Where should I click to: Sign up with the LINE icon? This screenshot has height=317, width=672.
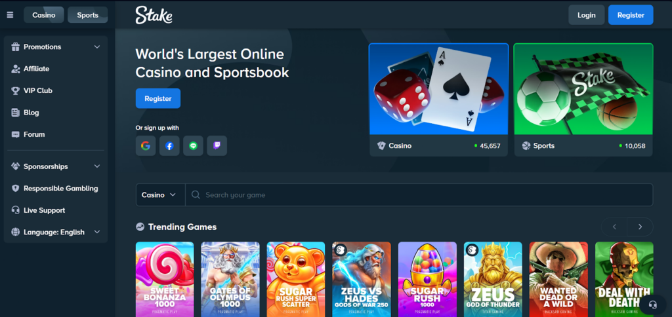[194, 146]
